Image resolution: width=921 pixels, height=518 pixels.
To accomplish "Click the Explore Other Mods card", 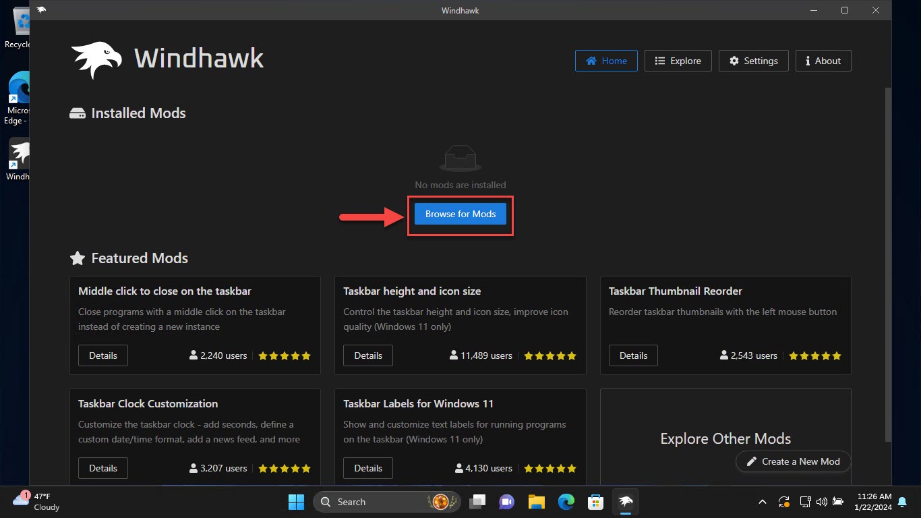I will click(725, 438).
